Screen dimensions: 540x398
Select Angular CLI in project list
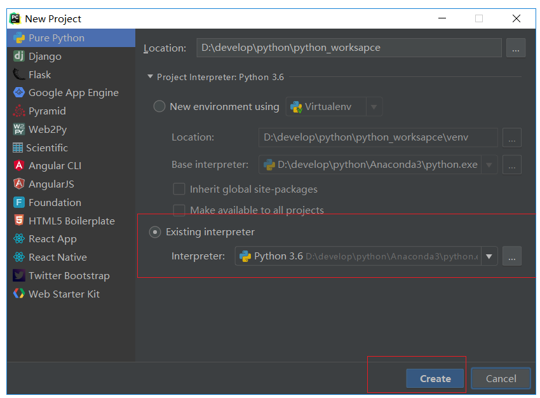point(71,166)
